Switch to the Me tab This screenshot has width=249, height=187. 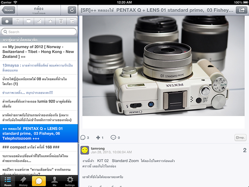[54, 181]
